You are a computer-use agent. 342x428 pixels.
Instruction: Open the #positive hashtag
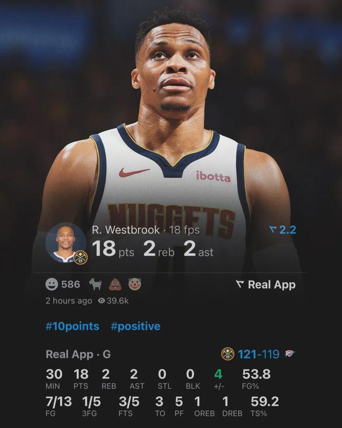136,326
